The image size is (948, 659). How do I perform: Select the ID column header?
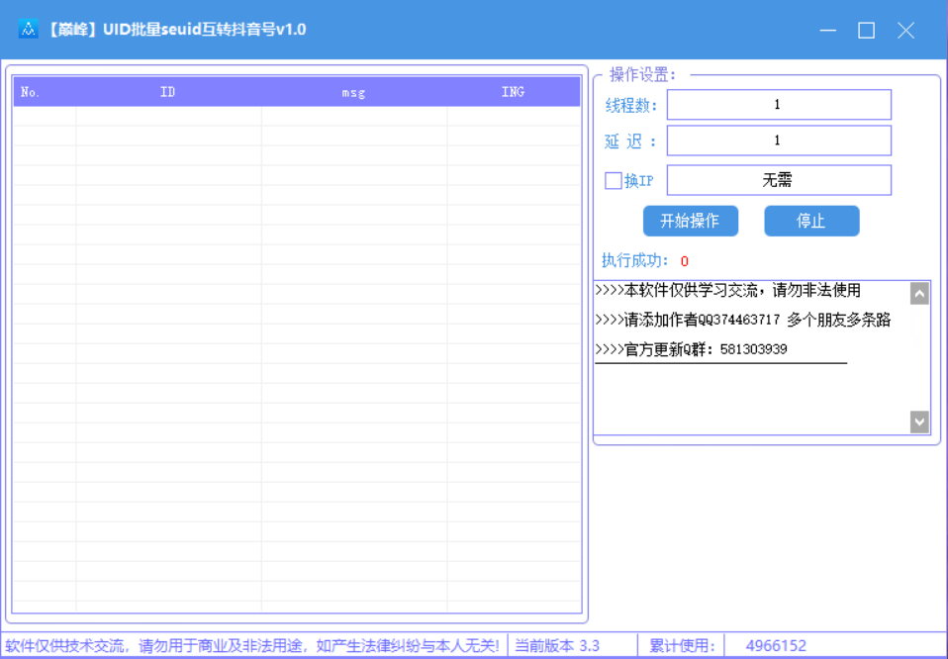click(168, 91)
